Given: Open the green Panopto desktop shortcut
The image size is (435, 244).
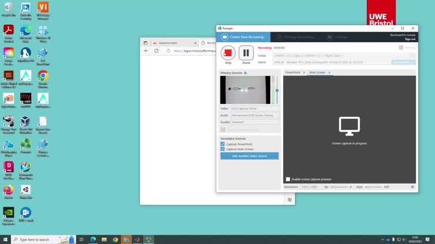Looking at the screenshot, I should coord(26,146).
